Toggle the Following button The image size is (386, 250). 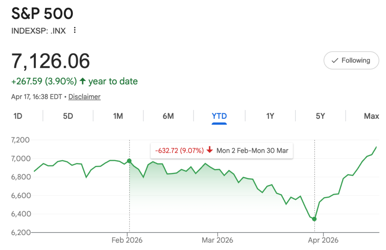[351, 60]
